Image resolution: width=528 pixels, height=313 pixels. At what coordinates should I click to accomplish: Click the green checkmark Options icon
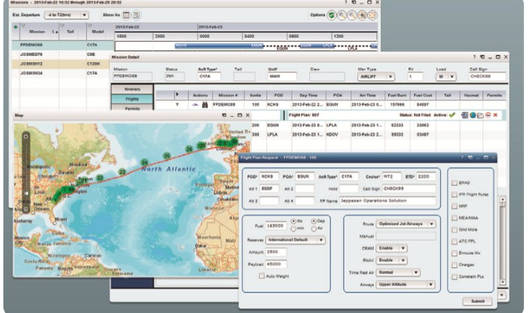pos(331,14)
